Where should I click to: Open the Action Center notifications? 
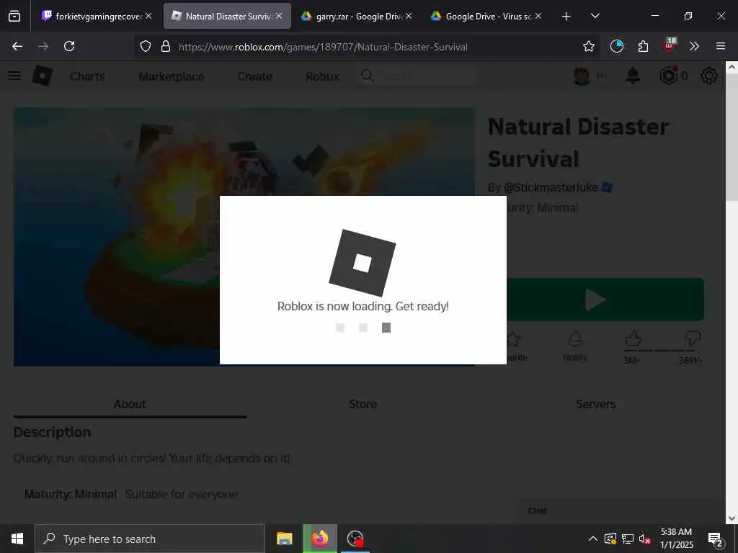coord(716,539)
